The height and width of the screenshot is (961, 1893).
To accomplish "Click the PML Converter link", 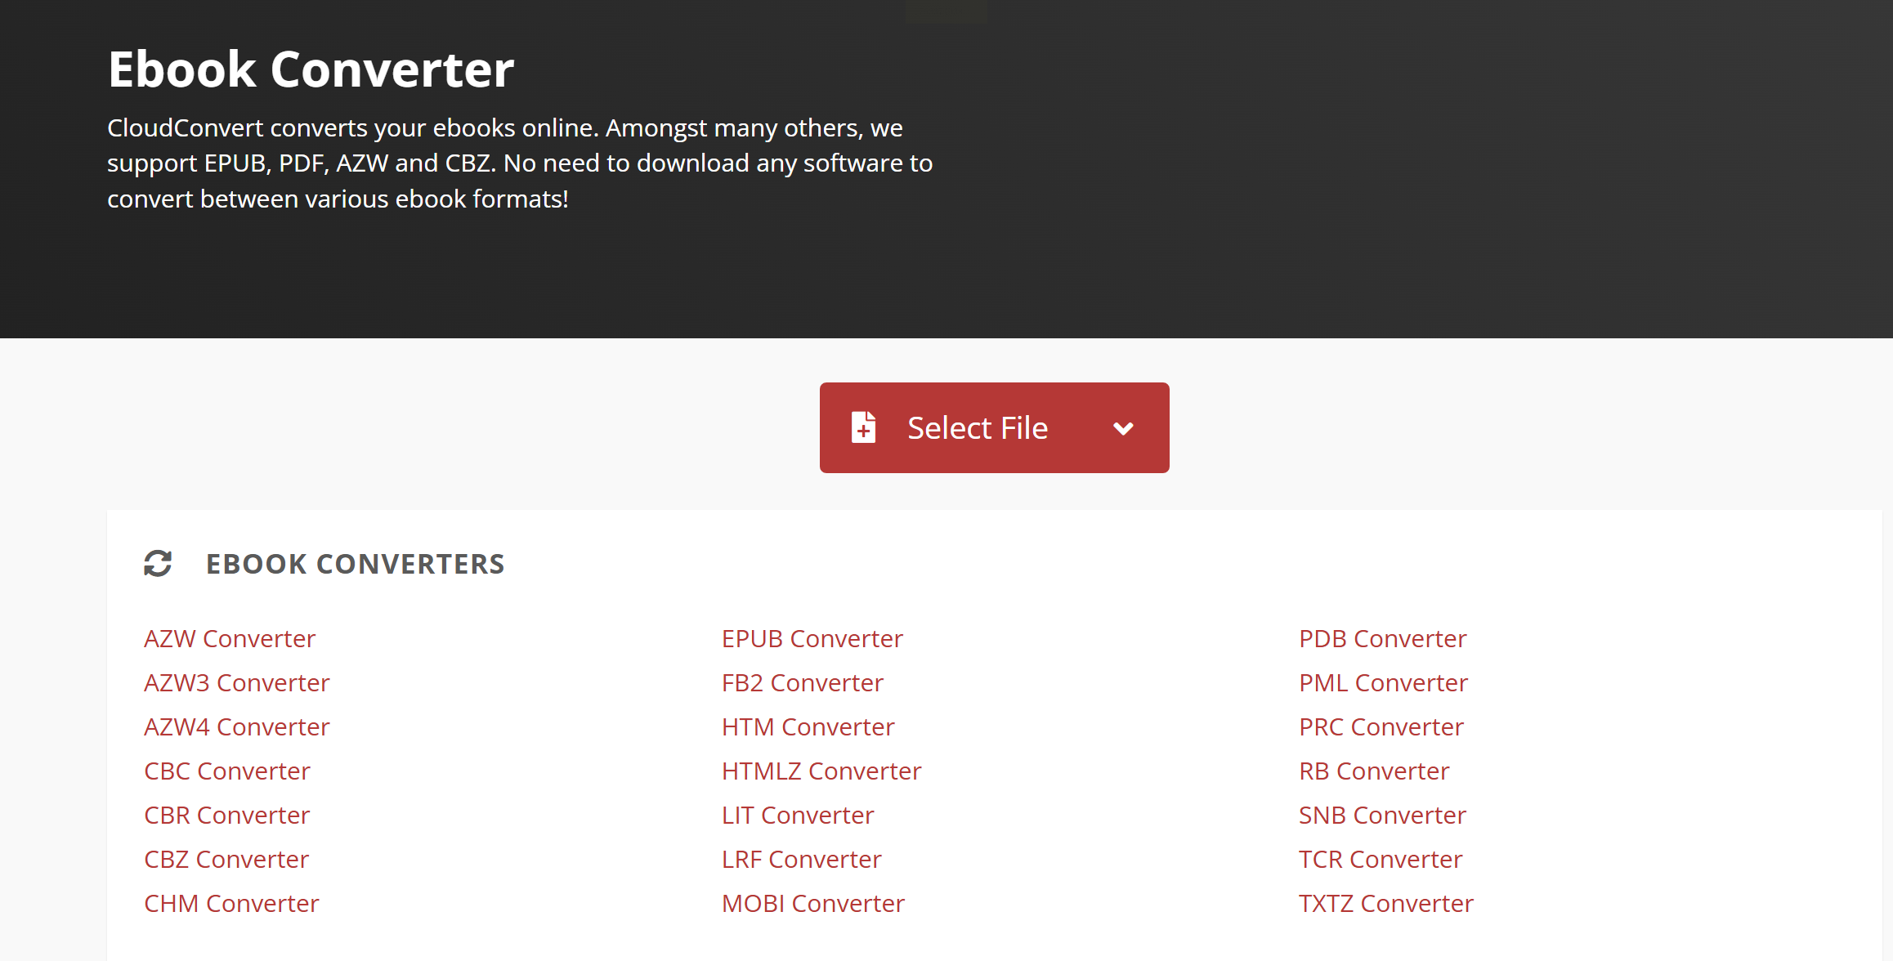I will pos(1384,682).
